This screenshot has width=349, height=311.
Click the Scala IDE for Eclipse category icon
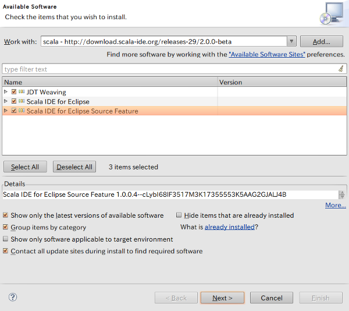22,101
